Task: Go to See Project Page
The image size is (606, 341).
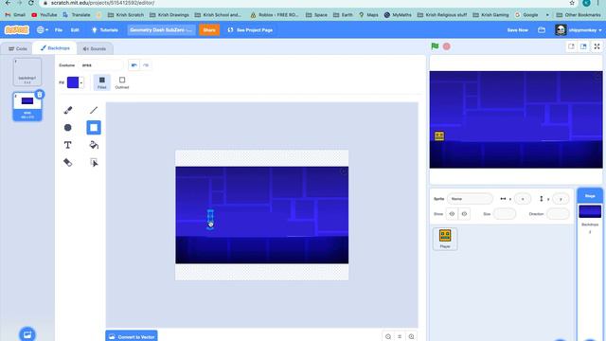Action: pyautogui.click(x=250, y=29)
